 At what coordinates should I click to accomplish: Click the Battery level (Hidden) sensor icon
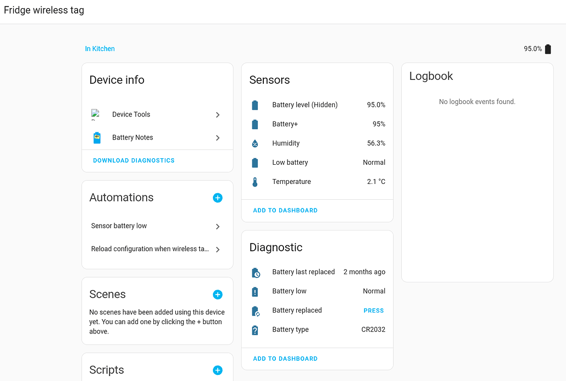pyautogui.click(x=255, y=105)
